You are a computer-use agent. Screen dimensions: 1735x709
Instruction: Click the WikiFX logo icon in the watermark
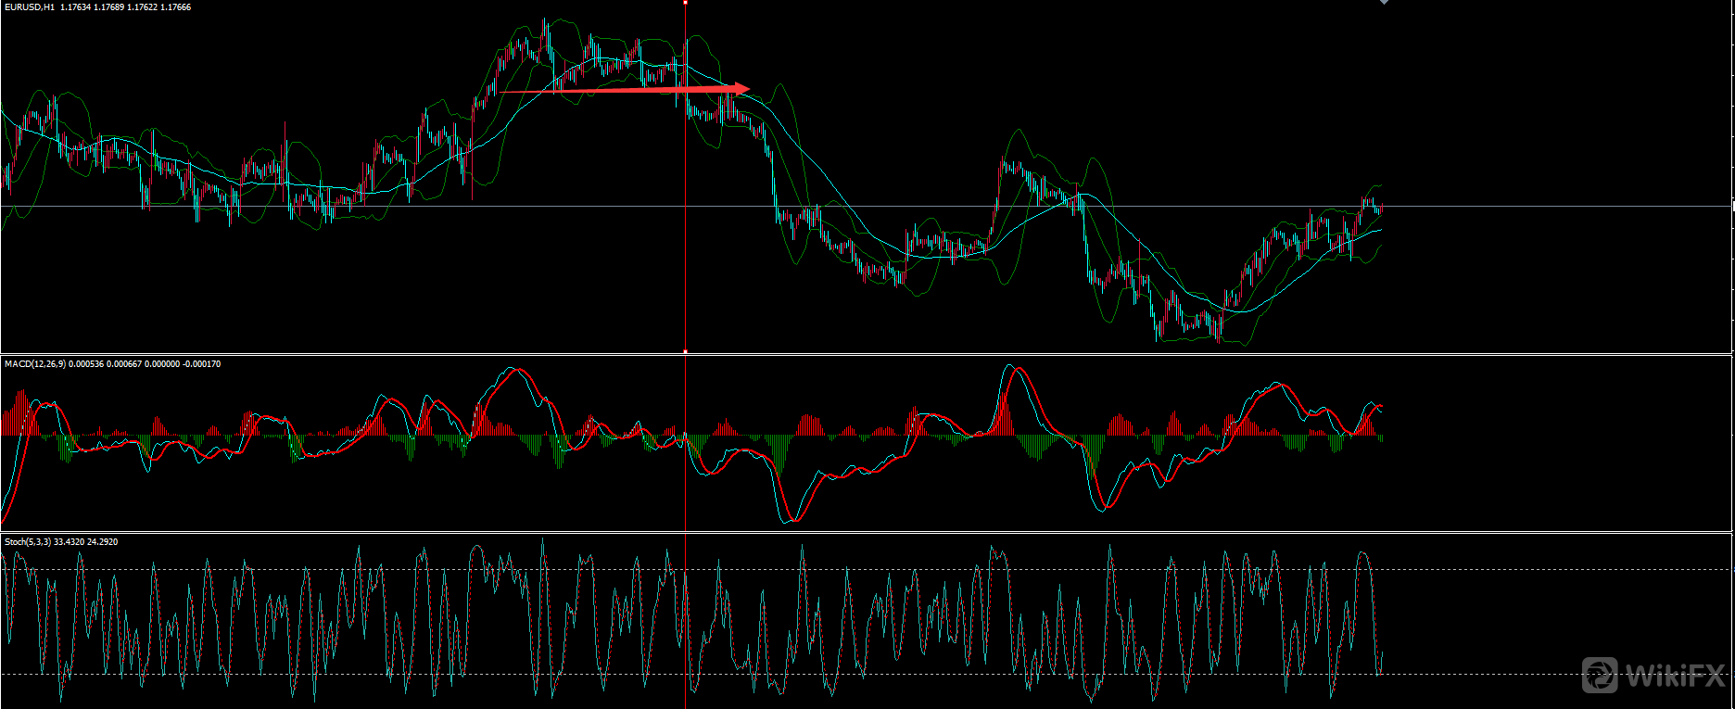[x=1599, y=675]
